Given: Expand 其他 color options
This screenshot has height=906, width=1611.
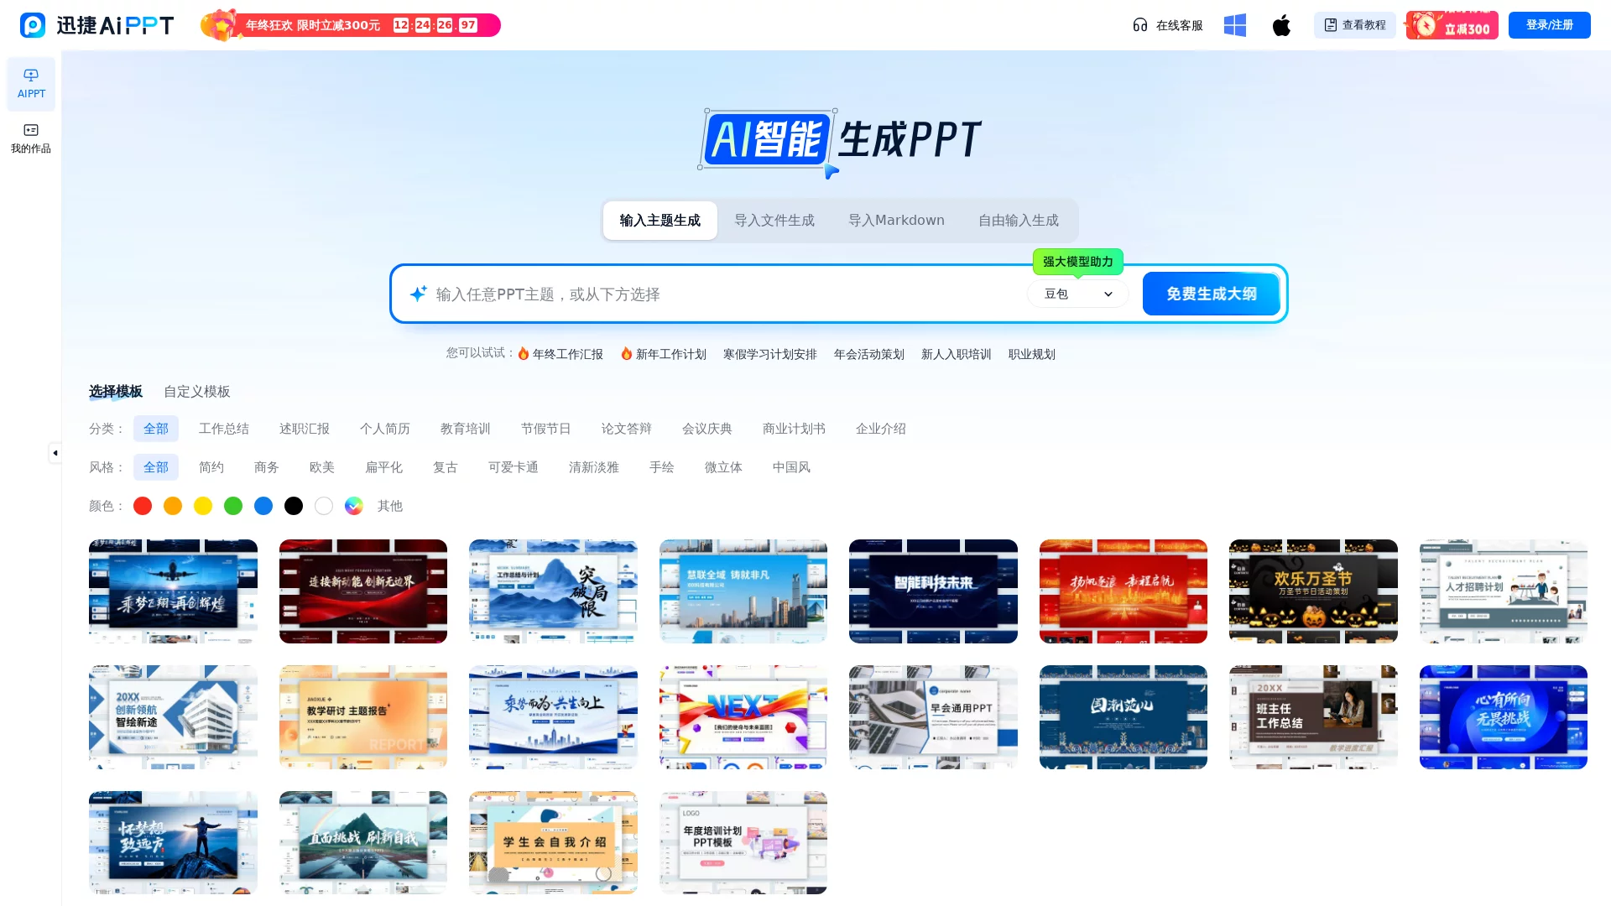Looking at the screenshot, I should (389, 506).
